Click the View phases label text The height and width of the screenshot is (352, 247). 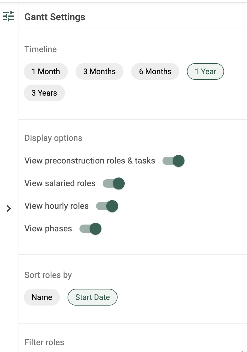tap(48, 228)
